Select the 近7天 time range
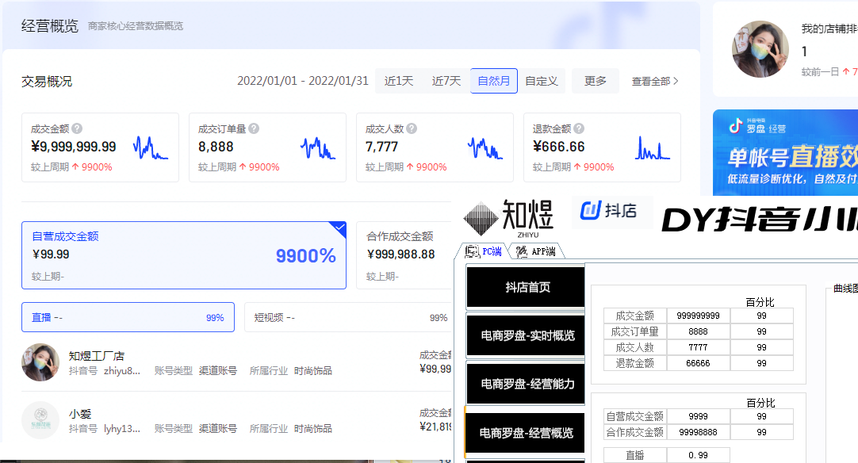Viewport: 858px width, 463px height. pos(446,80)
